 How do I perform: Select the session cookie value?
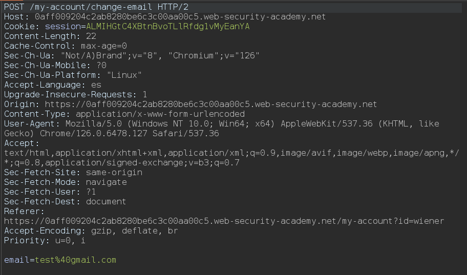point(167,27)
